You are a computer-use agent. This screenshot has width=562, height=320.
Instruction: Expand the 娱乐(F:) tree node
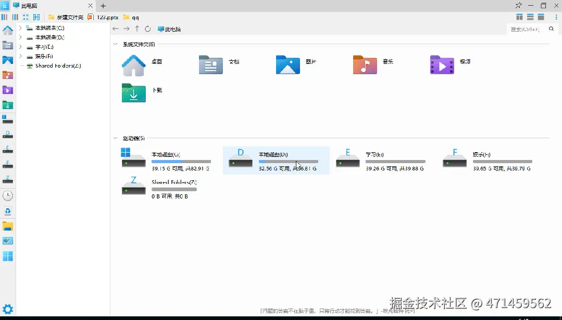tap(20, 56)
